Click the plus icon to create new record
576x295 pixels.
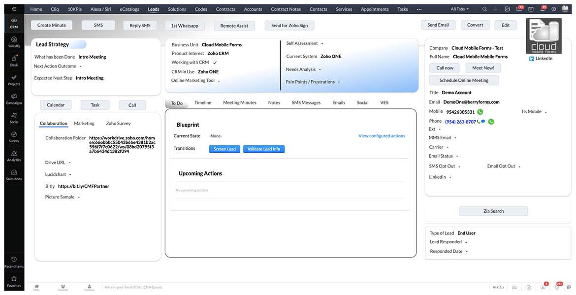(496, 9)
